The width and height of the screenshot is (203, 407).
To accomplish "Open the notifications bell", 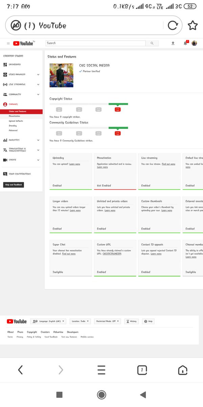I will point(185,43).
